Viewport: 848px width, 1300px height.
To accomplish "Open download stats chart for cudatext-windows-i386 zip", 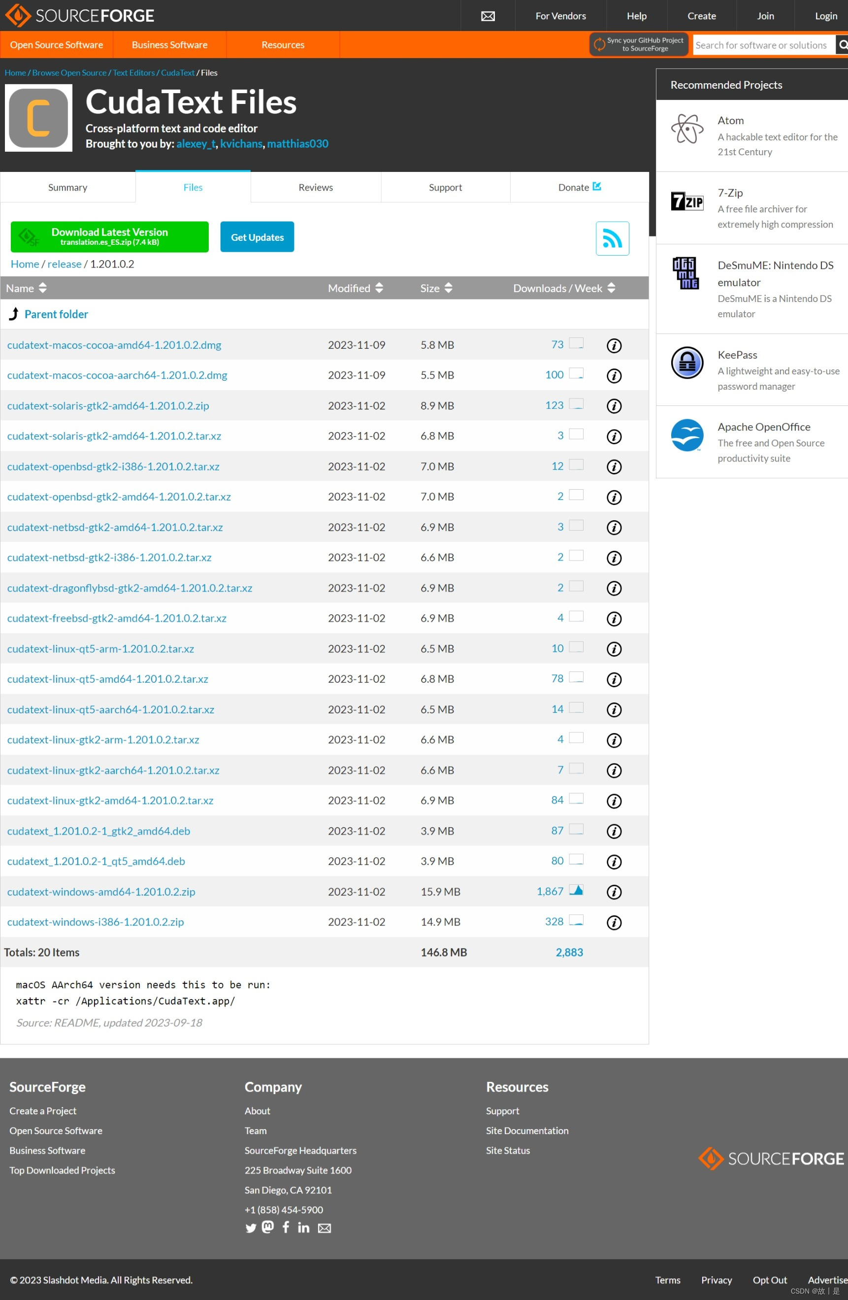I will (x=576, y=920).
